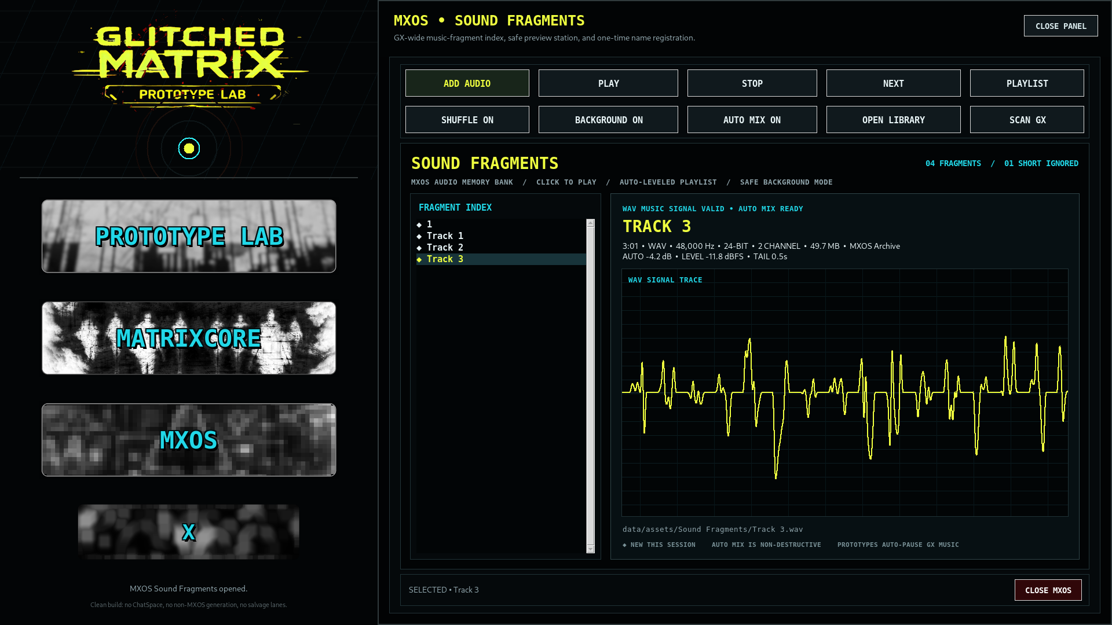Image resolution: width=1112 pixels, height=625 pixels.
Task: Click the '01 SHORT IGNORED' counter
Action: pos(1041,164)
